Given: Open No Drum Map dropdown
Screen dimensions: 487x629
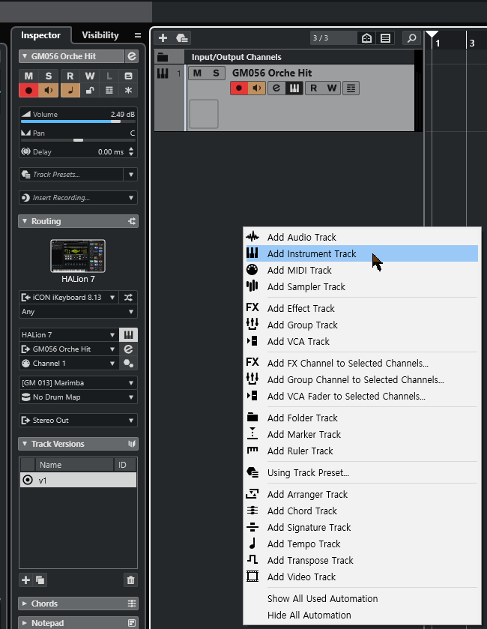Looking at the screenshot, I should 78,397.
